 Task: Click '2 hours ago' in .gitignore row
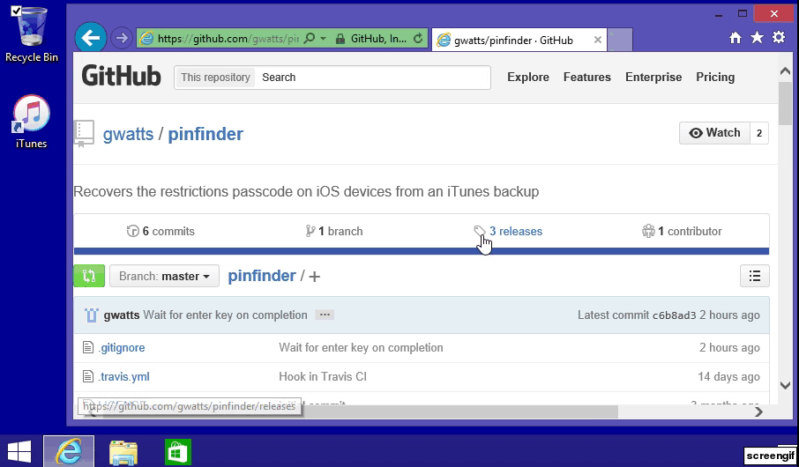pos(729,348)
